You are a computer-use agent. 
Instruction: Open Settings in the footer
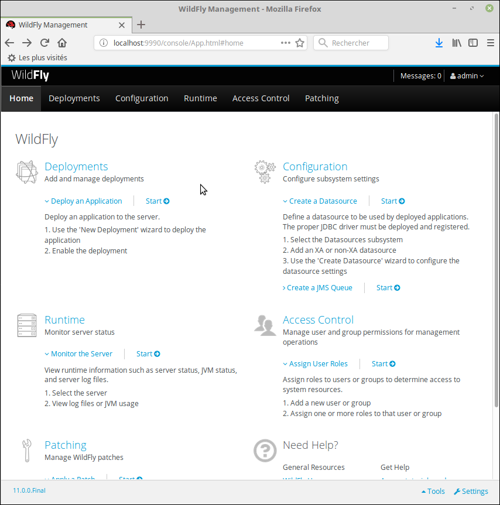tap(471, 492)
